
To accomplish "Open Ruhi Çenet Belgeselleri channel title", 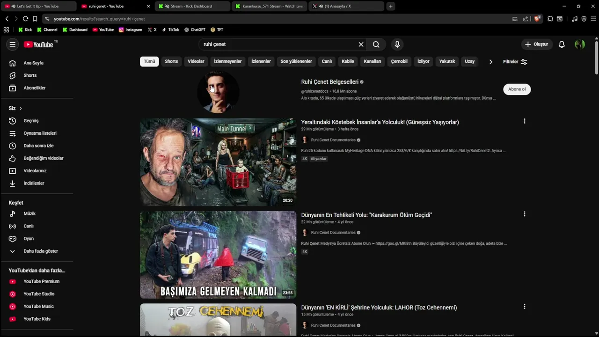I will coord(330,82).
